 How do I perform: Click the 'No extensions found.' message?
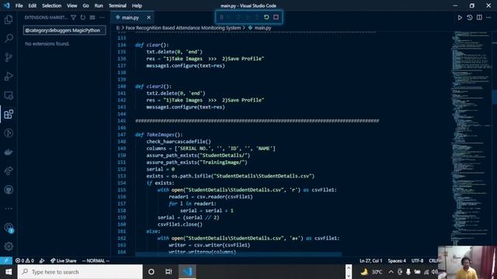point(47,43)
